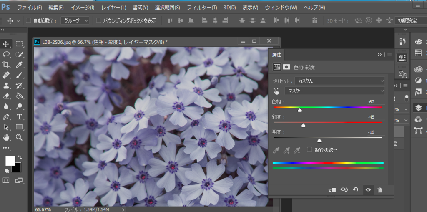This screenshot has height=212, width=427.
Task: Click the 彩度 saturation slider handle
Action: coord(303,125)
